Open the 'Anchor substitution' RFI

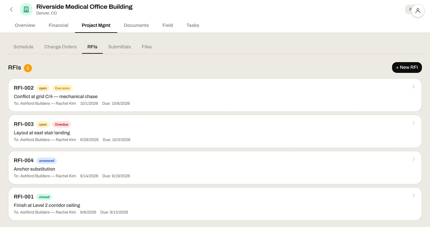(34, 169)
